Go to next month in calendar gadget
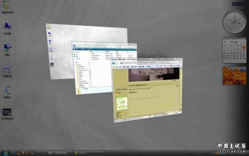Viewport: 249px width, 156px height. [244, 42]
